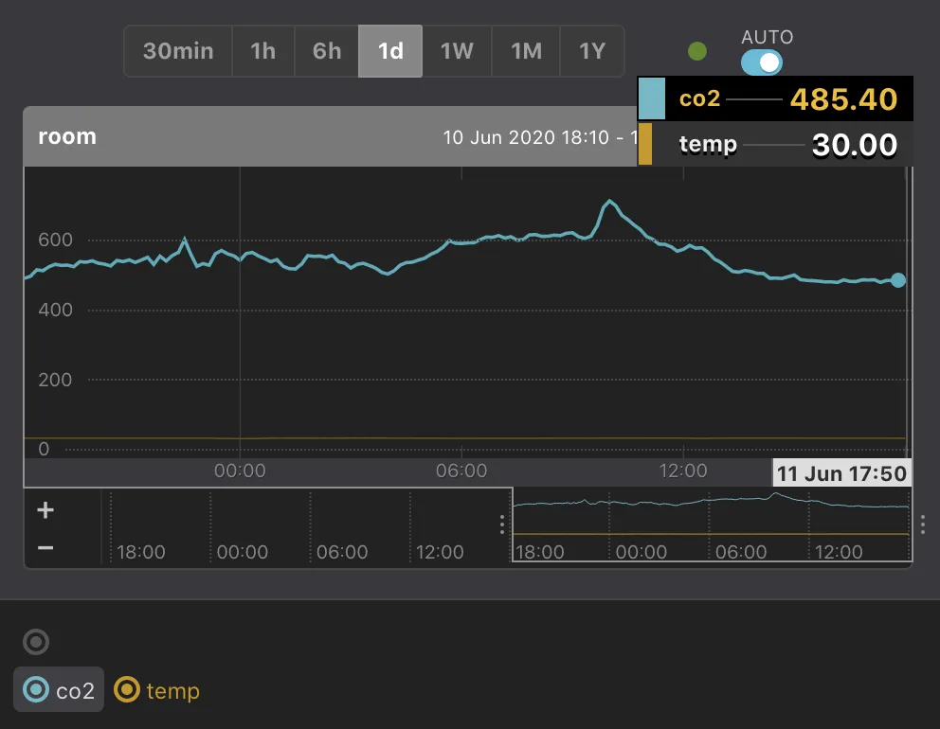Viewport: 940px width, 729px height.
Task: Click the left navigator drag handle dots
Action: 502,525
